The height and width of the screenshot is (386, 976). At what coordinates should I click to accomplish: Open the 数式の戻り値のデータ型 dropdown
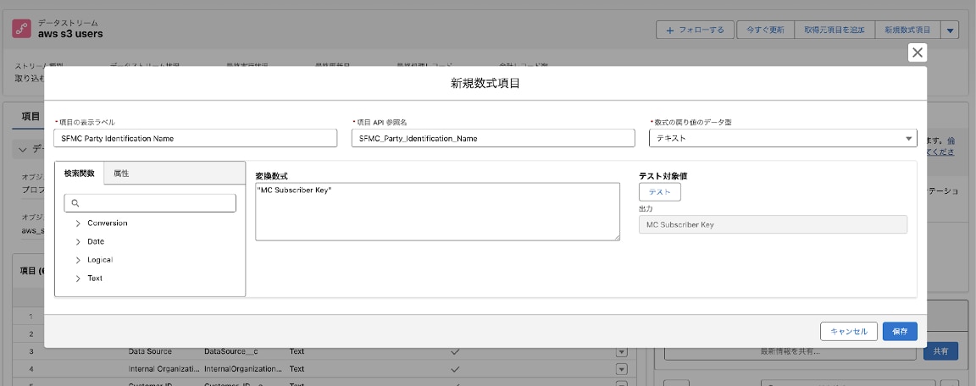tap(783, 138)
